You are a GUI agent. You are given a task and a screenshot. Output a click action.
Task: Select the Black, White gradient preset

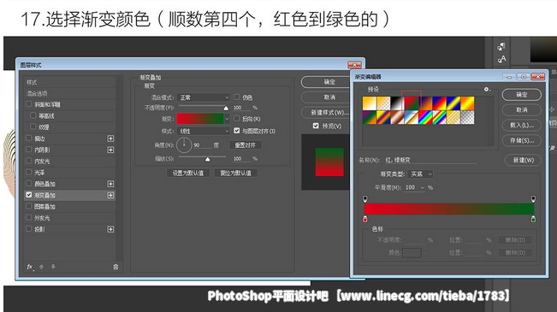(397, 103)
